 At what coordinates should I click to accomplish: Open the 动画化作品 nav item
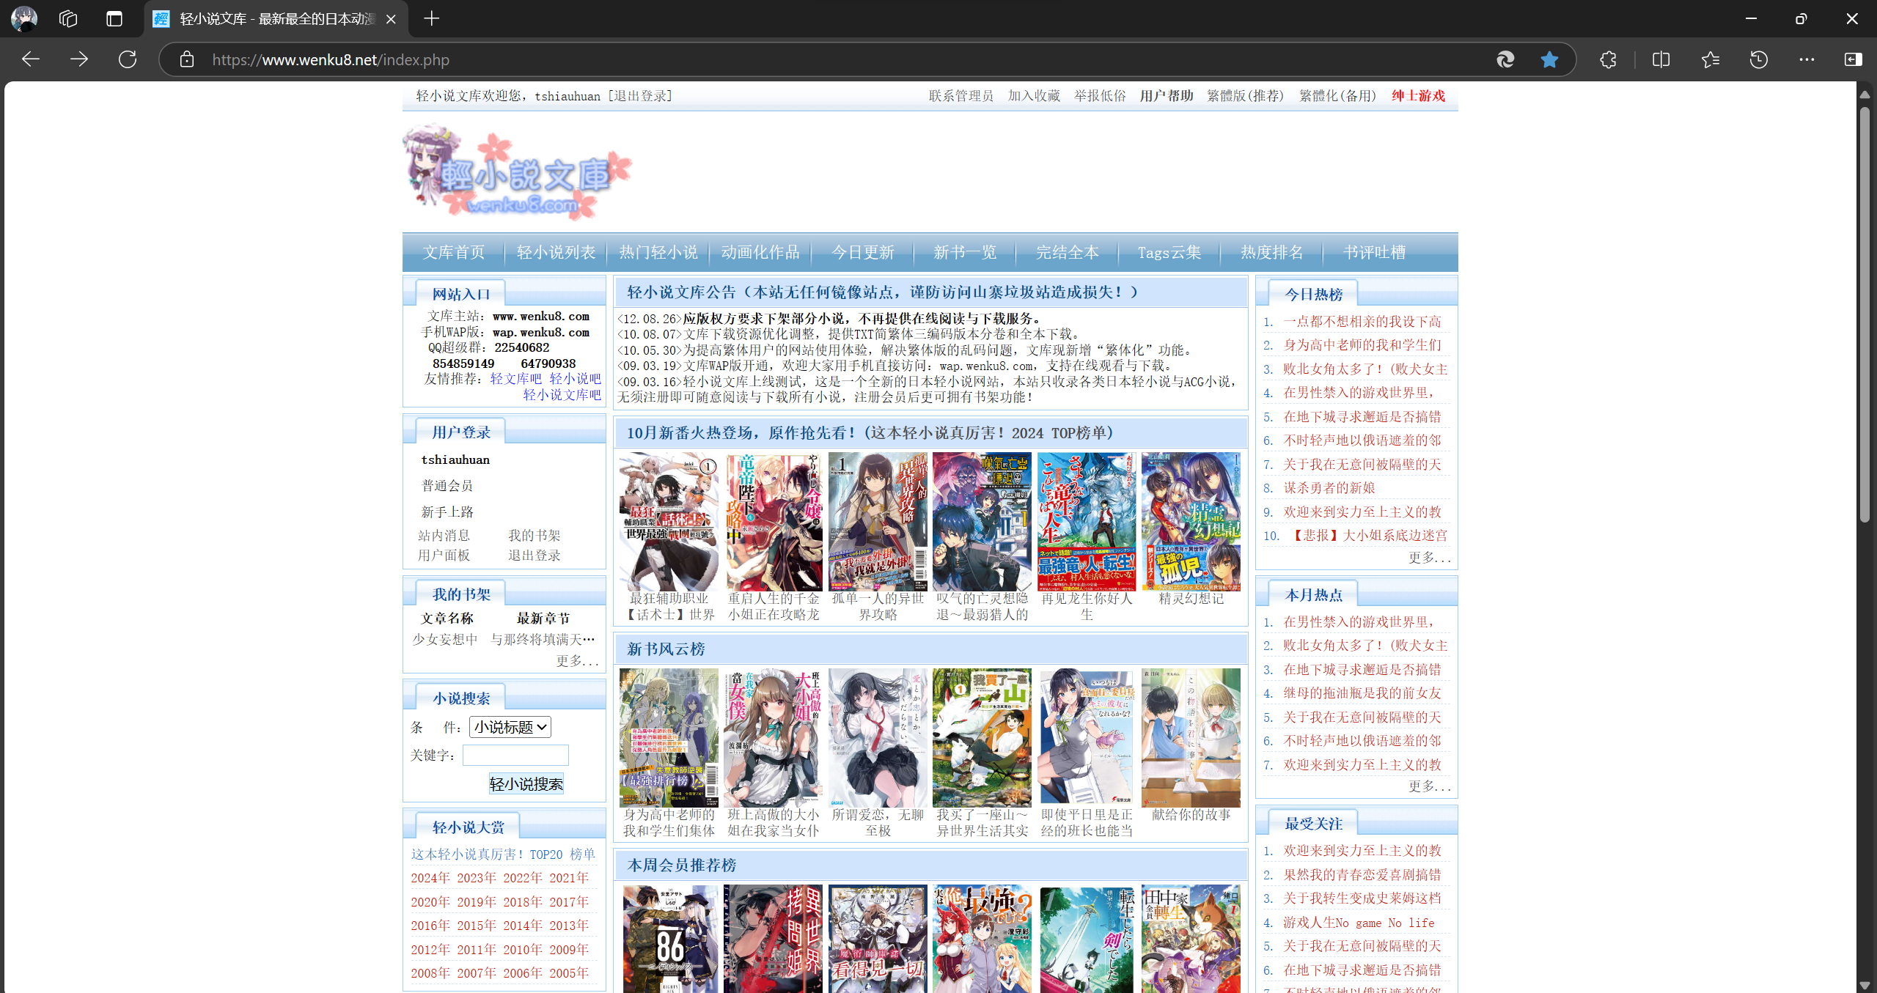pos(760,253)
